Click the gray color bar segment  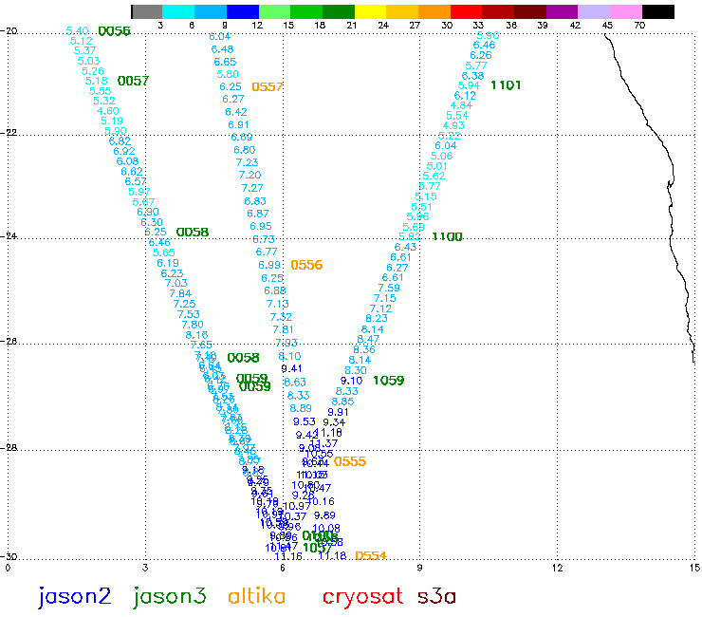147,11
